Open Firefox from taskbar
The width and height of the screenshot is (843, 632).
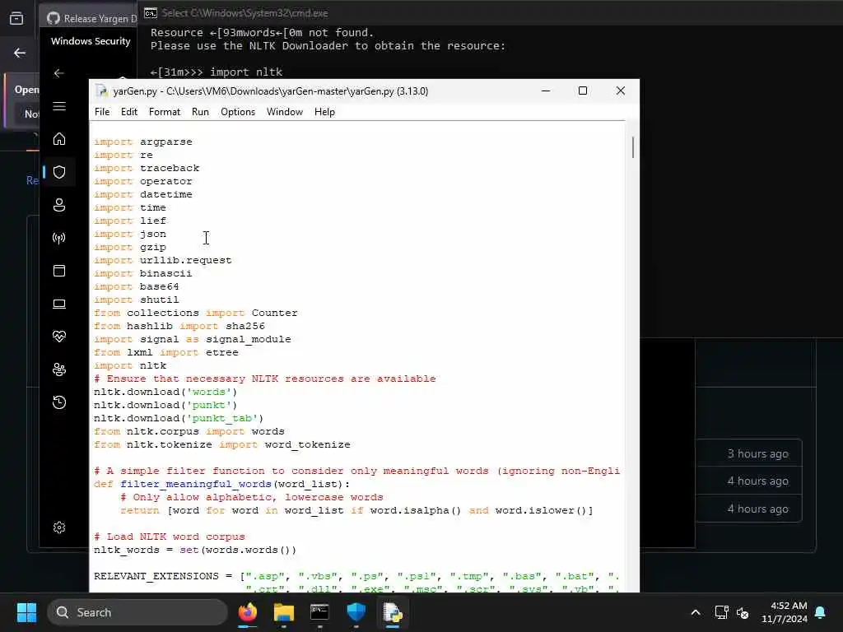pos(247,612)
